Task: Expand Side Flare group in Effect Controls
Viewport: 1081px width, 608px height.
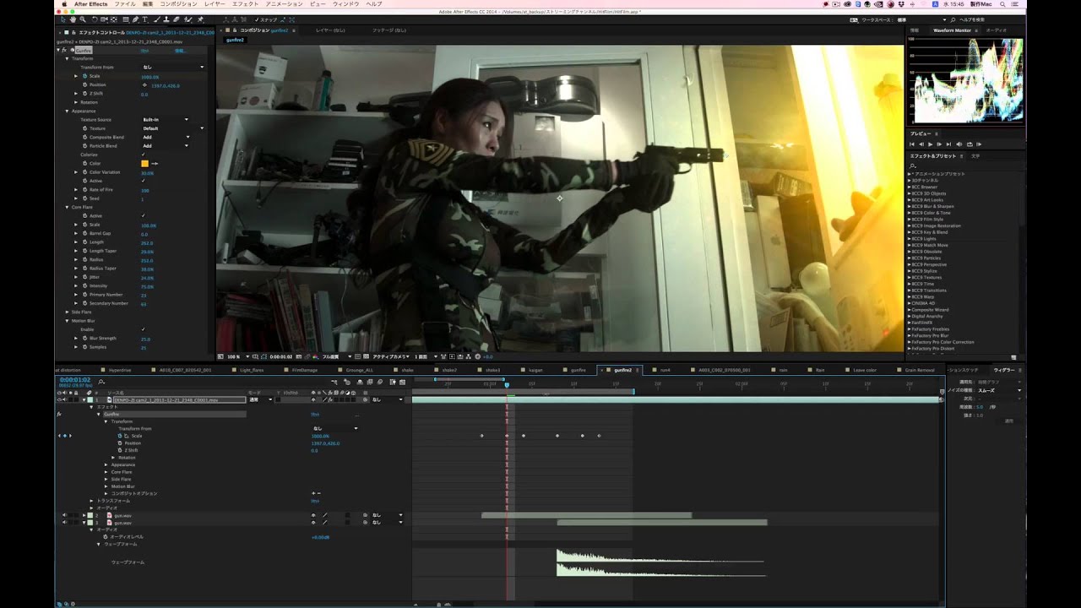Action: point(68,312)
